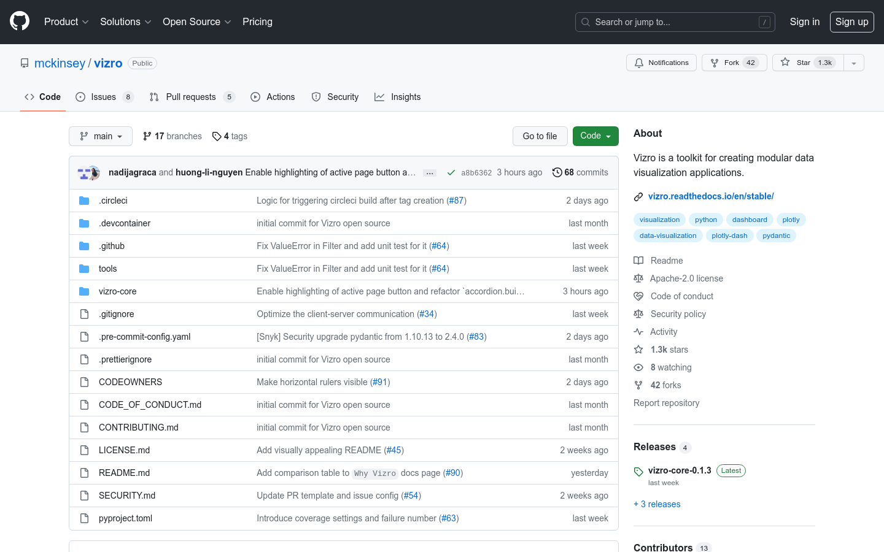Click the Sign up button
The width and height of the screenshot is (884, 552).
[851, 22]
